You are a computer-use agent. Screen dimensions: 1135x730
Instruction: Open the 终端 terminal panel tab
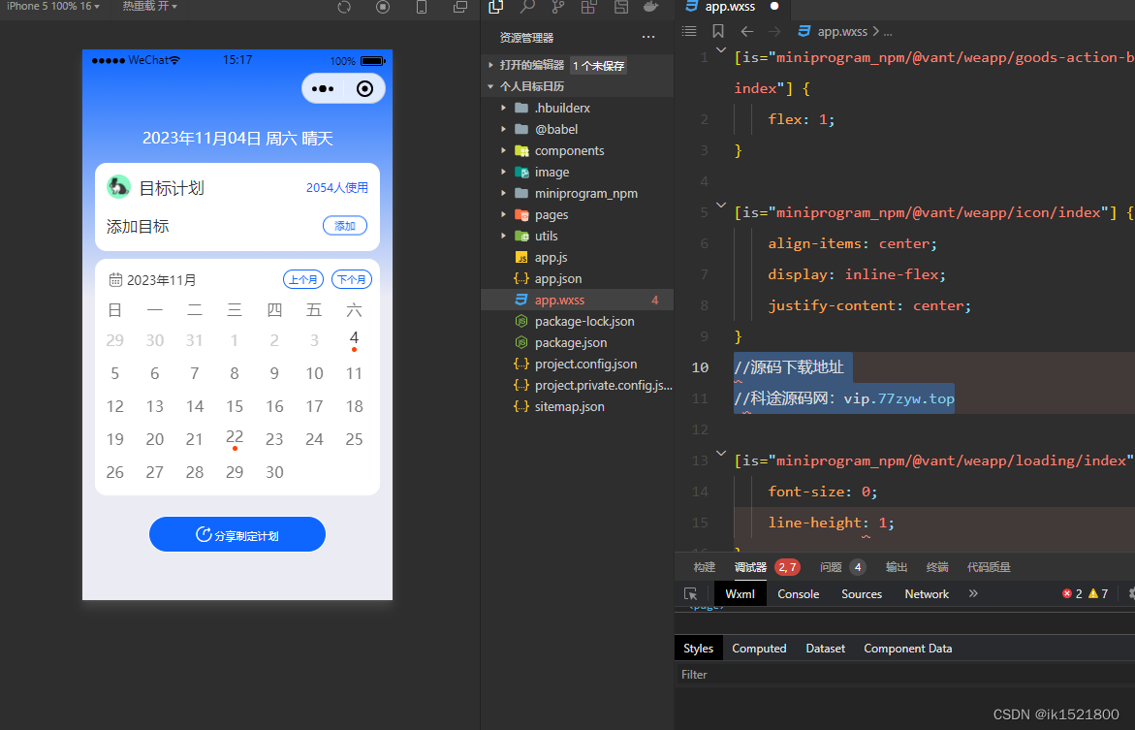pyautogui.click(x=937, y=567)
